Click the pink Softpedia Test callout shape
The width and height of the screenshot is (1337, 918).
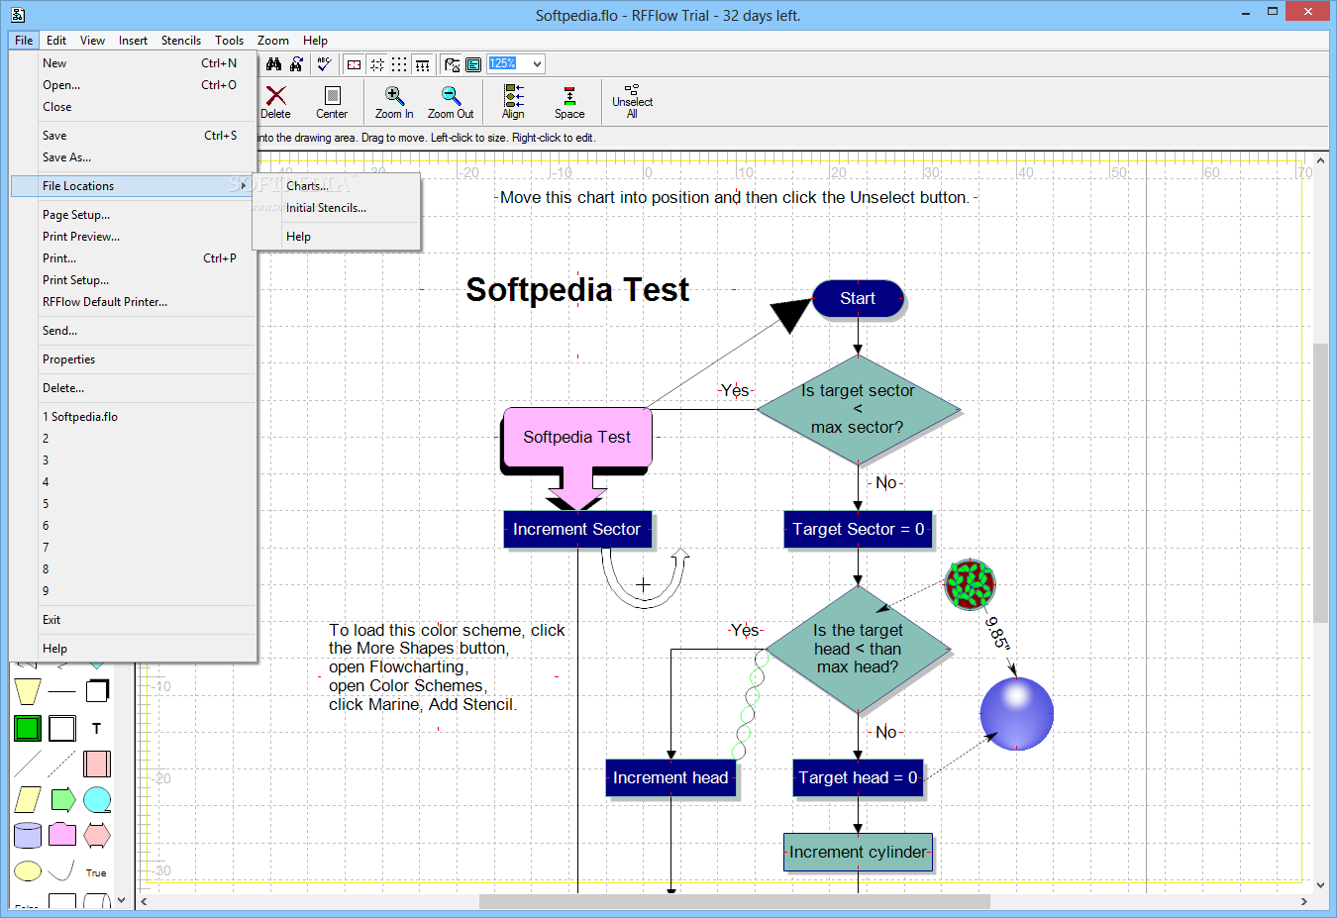577,437
